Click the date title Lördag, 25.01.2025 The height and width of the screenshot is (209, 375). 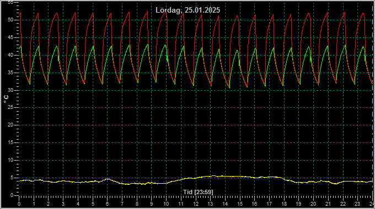[x=187, y=10]
